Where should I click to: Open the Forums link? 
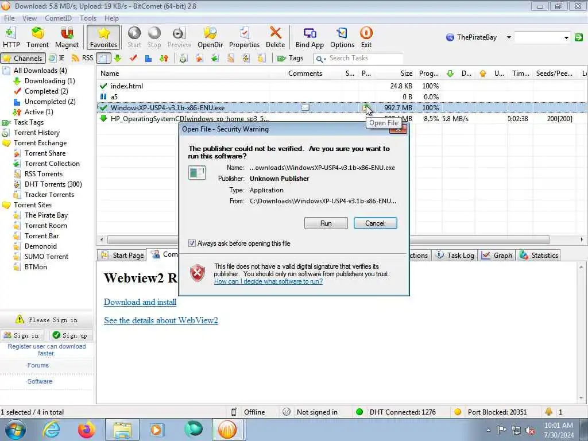point(38,365)
